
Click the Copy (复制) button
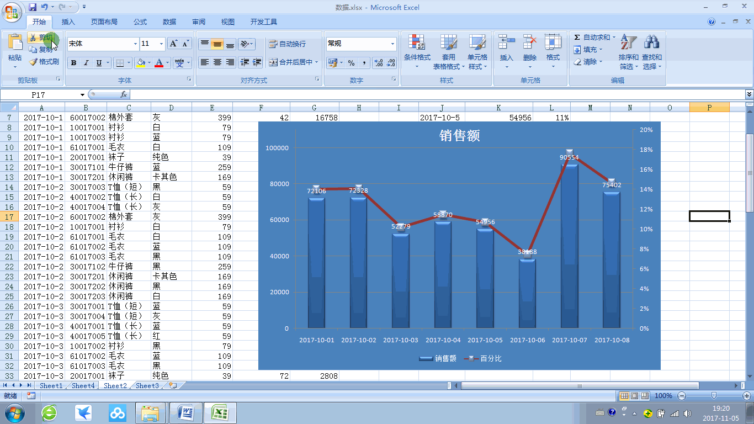pos(42,50)
